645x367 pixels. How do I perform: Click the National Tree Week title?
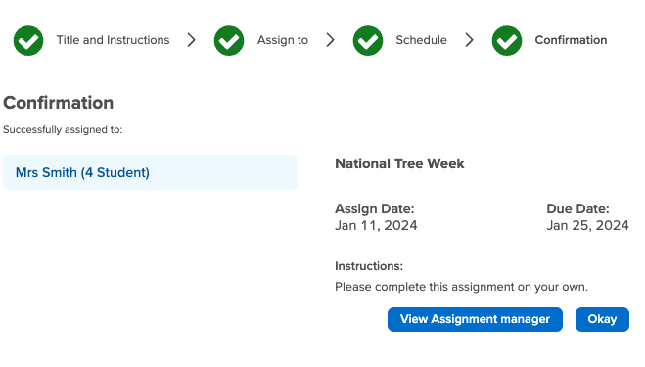click(x=399, y=163)
